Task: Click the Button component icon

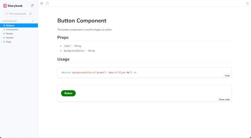Action: point(4,34)
